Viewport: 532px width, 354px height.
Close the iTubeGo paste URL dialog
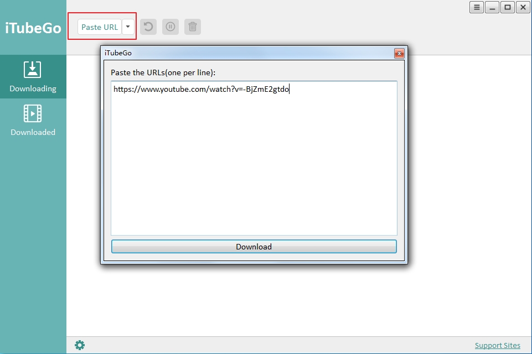399,53
